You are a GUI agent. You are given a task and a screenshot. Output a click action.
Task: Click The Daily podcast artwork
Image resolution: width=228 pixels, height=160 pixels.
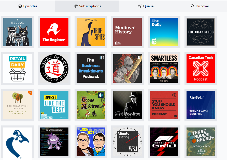[x=164, y=32]
